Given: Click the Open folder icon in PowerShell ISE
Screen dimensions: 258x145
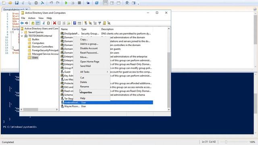Looking at the screenshot, I should (x=10, y=3).
